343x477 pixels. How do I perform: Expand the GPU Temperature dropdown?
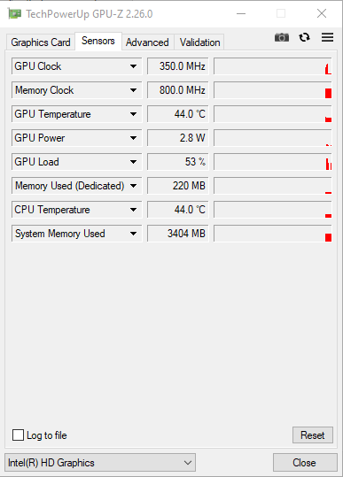[x=133, y=114]
